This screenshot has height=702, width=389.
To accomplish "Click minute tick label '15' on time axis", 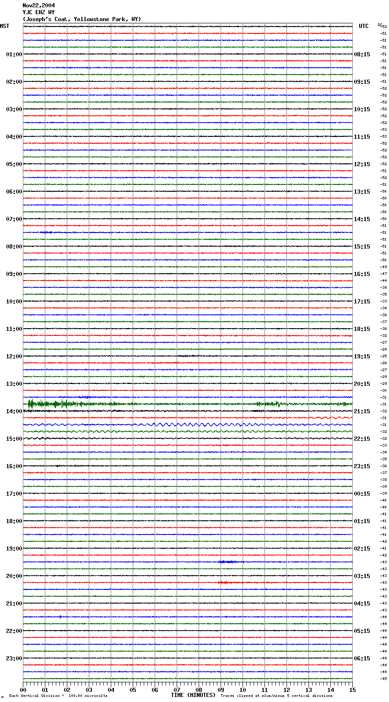I will 352,690.
